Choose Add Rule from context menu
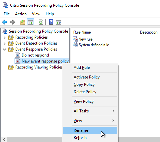The height and width of the screenshot is (142, 160). click(90, 68)
